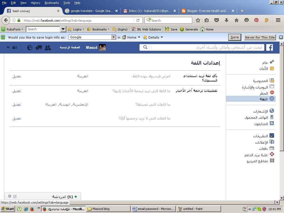Click the تعديل link for spoken languages
The image size is (284, 213).
coord(17,105)
